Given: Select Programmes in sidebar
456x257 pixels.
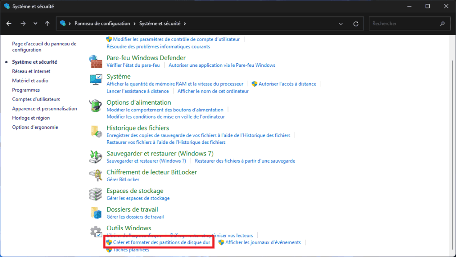Looking at the screenshot, I should pos(26,90).
